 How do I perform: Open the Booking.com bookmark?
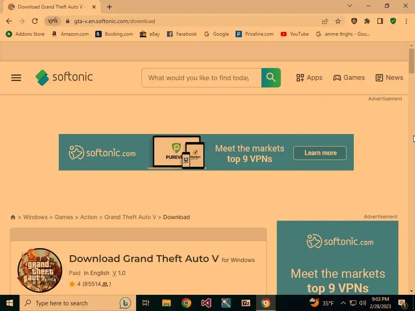coord(114,34)
